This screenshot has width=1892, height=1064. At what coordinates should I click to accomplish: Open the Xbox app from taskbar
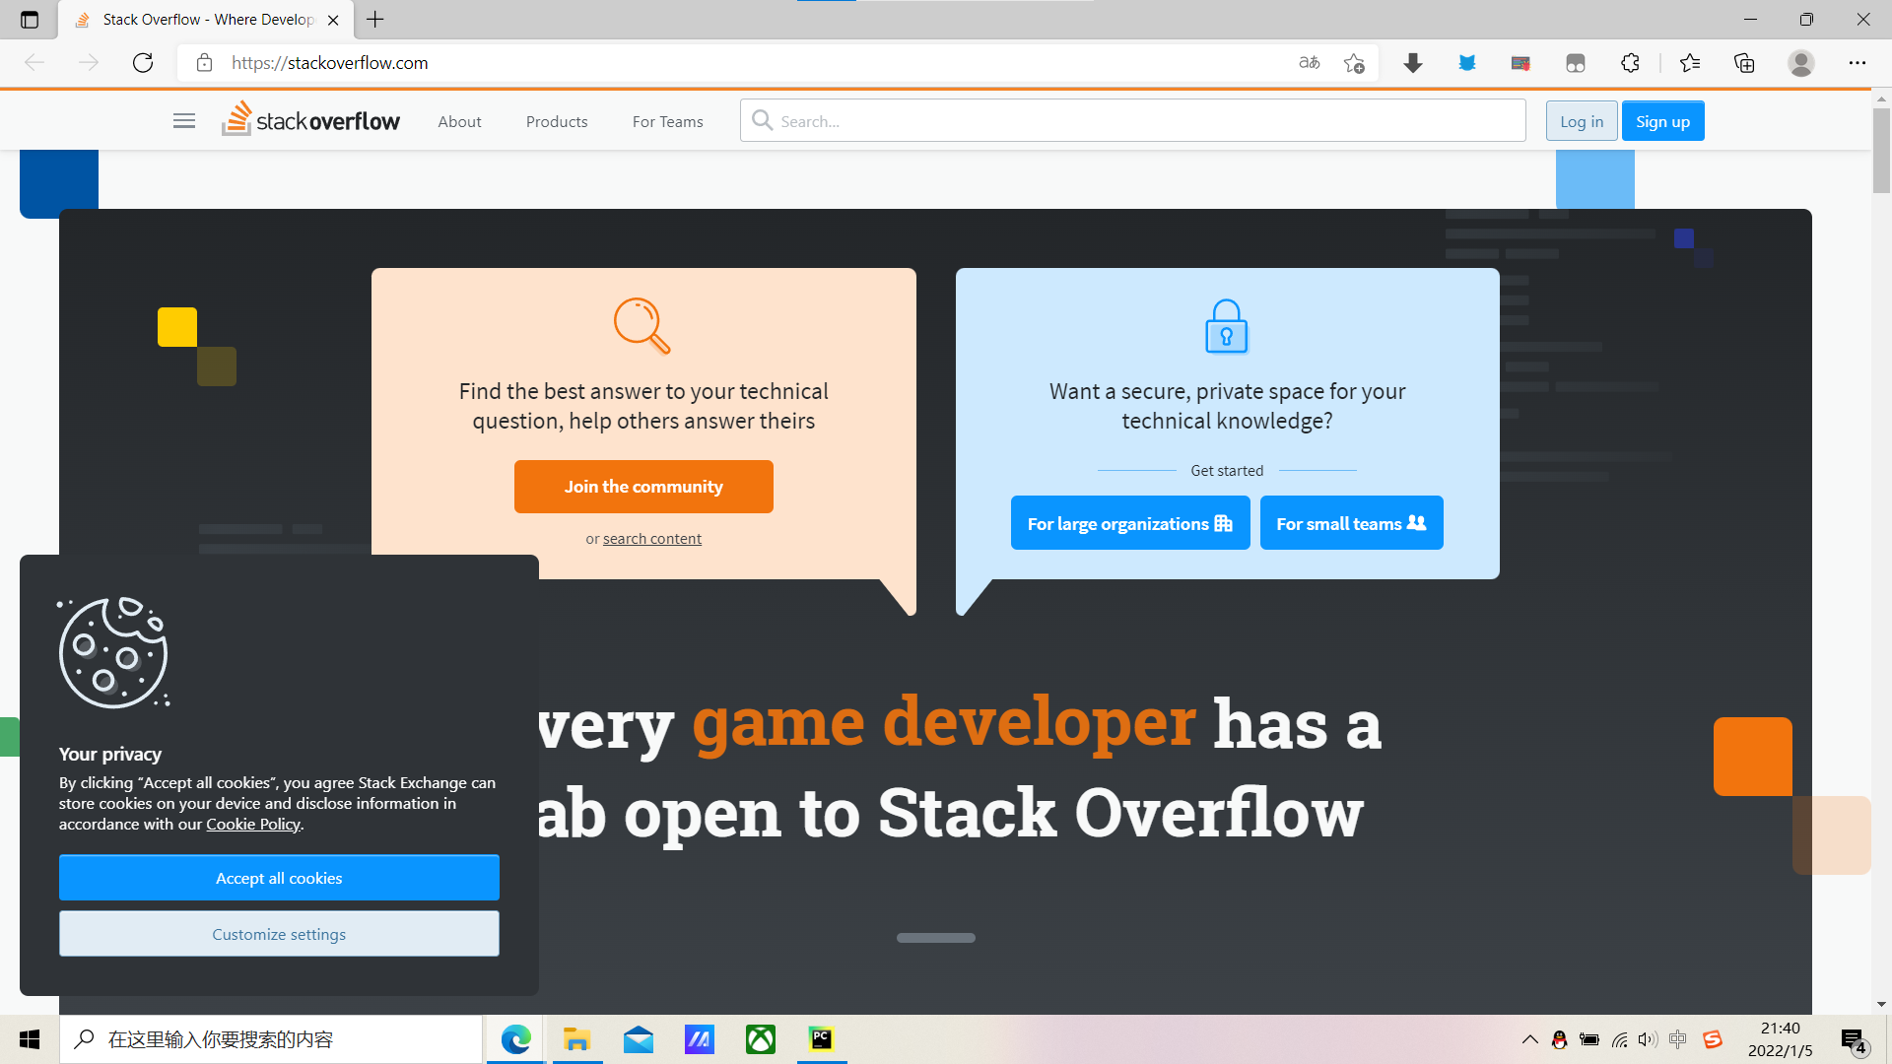(761, 1039)
